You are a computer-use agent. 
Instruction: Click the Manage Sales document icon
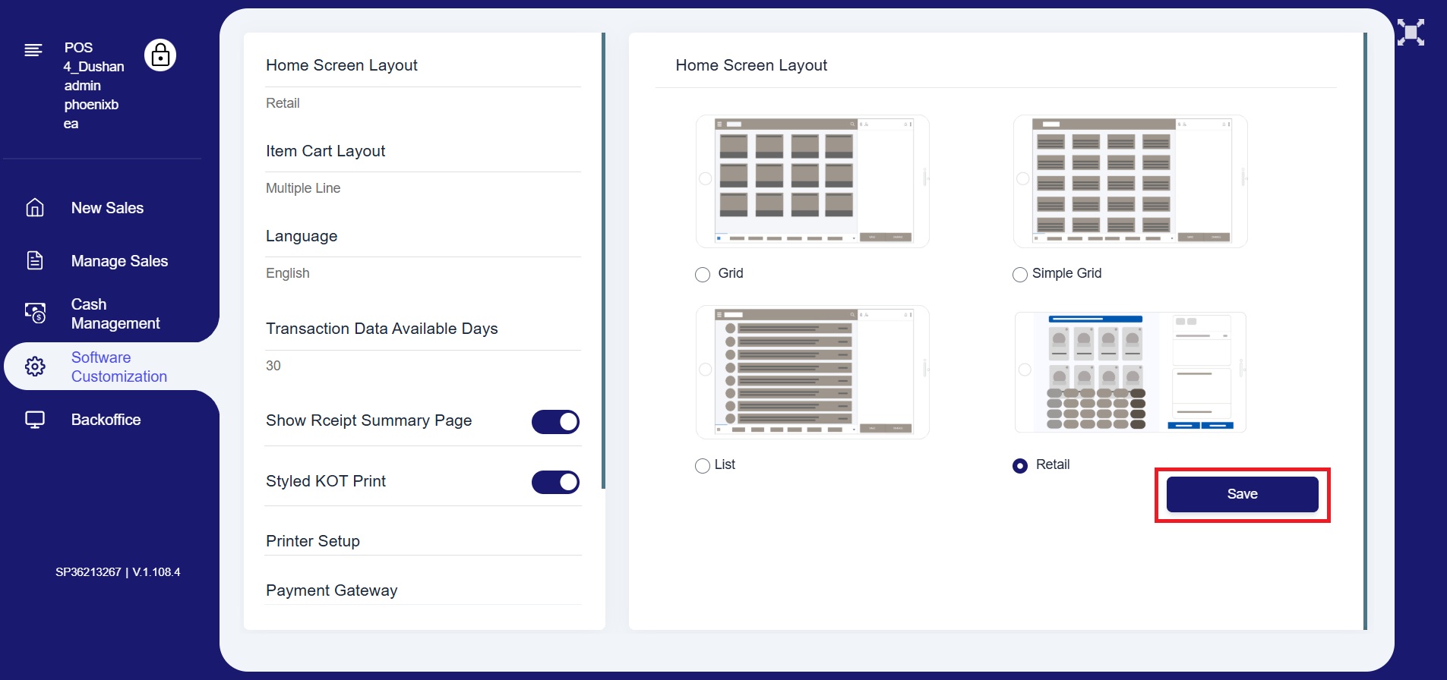pyautogui.click(x=35, y=261)
